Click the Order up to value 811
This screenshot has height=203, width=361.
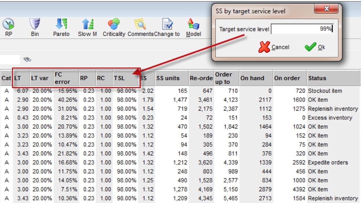click(233, 154)
